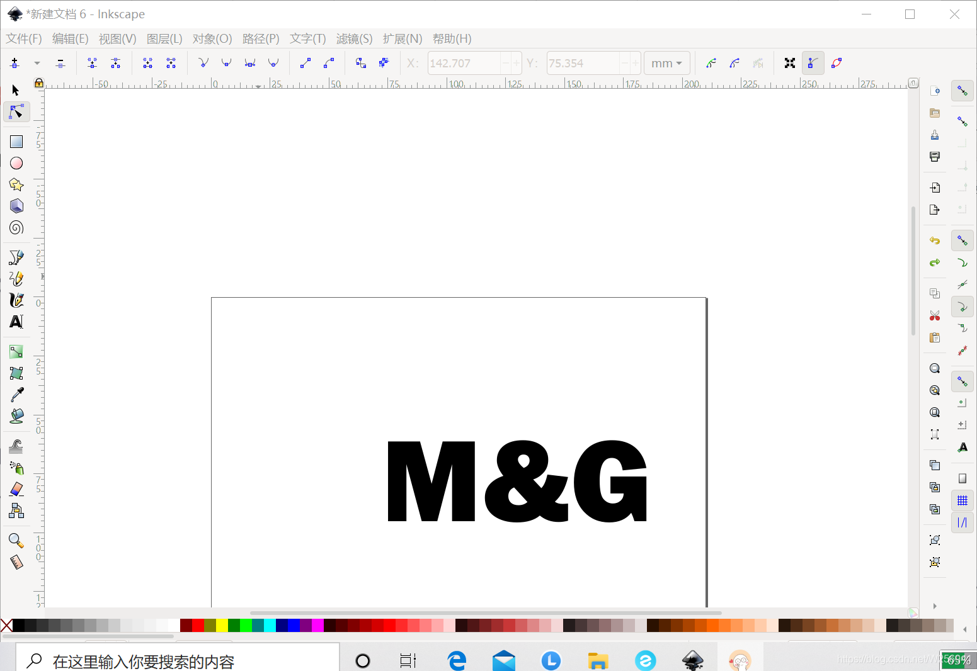Open the 图层(L) menu

(164, 38)
